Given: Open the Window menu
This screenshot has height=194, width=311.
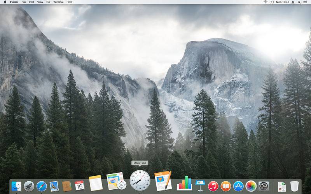Looking at the screenshot, I should [58, 2].
